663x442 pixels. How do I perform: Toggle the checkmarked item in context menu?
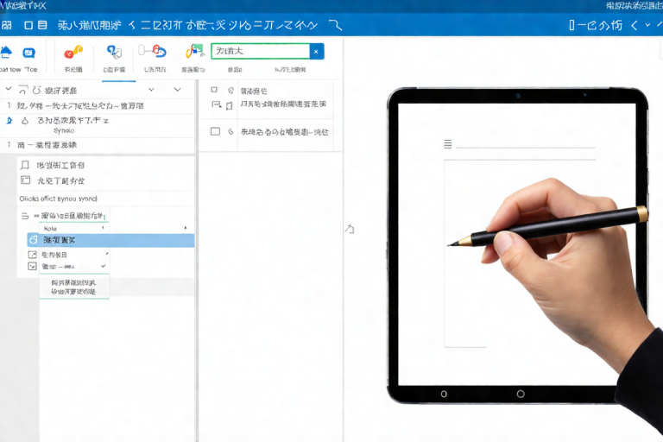tap(60, 267)
